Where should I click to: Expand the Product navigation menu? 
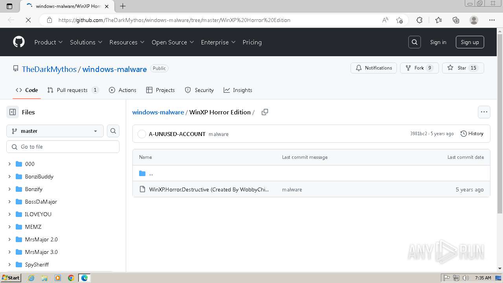tap(48, 42)
